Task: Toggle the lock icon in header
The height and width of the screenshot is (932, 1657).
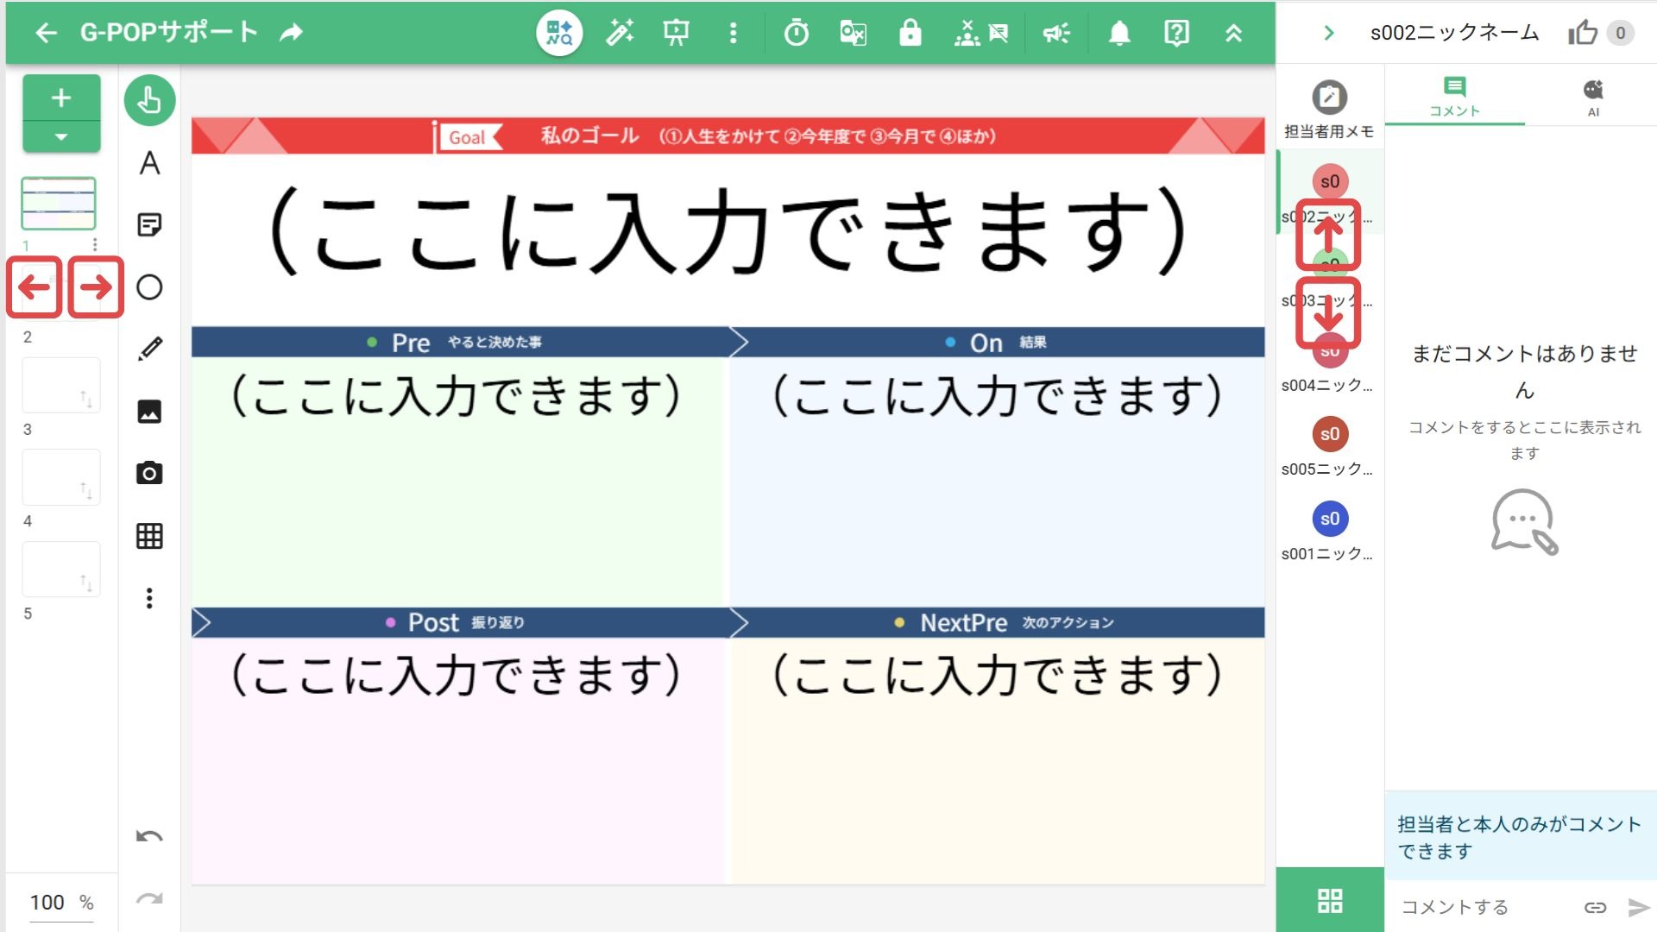Action: [x=910, y=33]
